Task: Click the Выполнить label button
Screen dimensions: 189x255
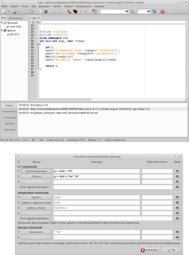Action: (x=36, y=232)
